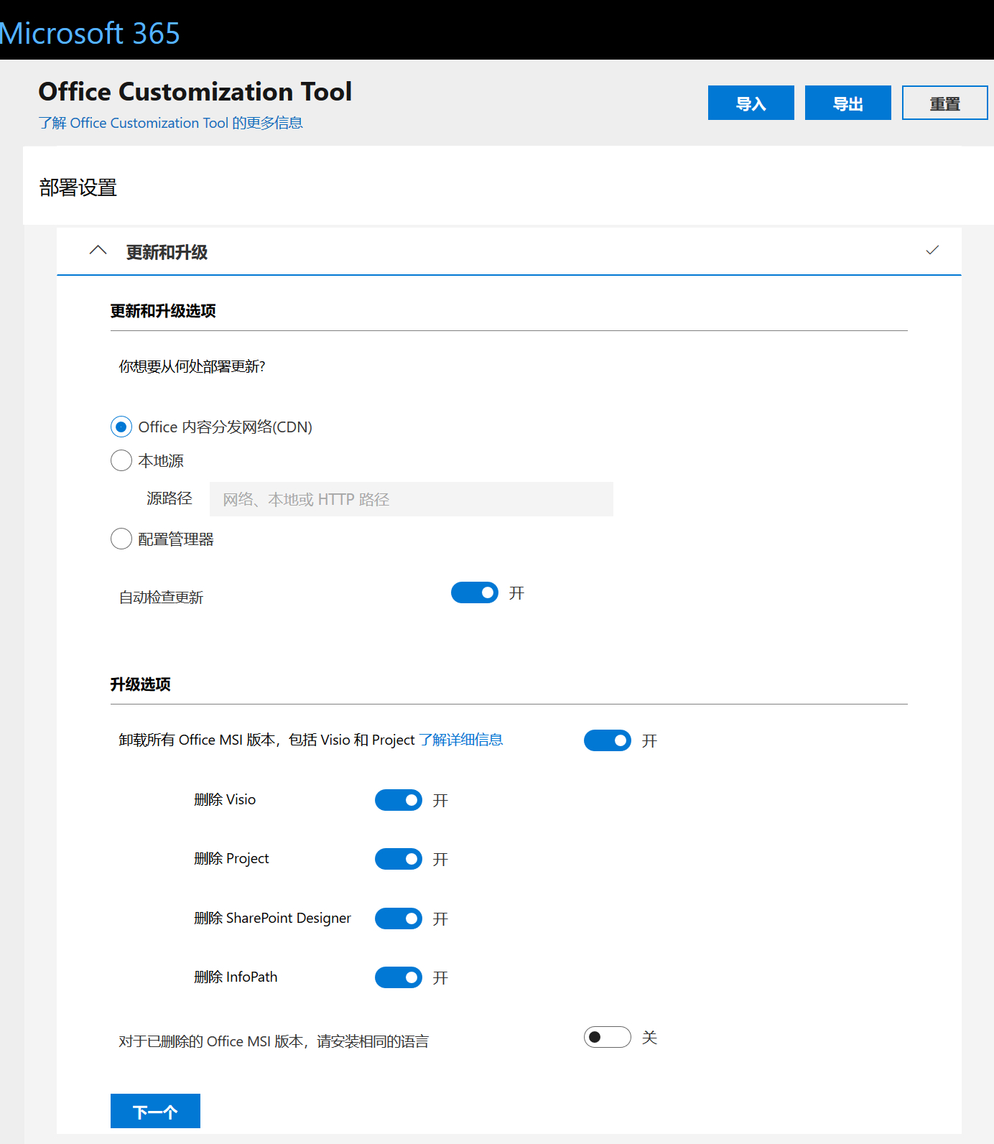Image resolution: width=994 pixels, height=1144 pixels.
Task: Open the 了解详细信息 link
Action: [x=461, y=740]
